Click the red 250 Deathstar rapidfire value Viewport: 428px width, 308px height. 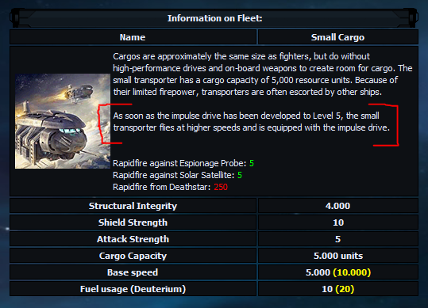(221, 187)
